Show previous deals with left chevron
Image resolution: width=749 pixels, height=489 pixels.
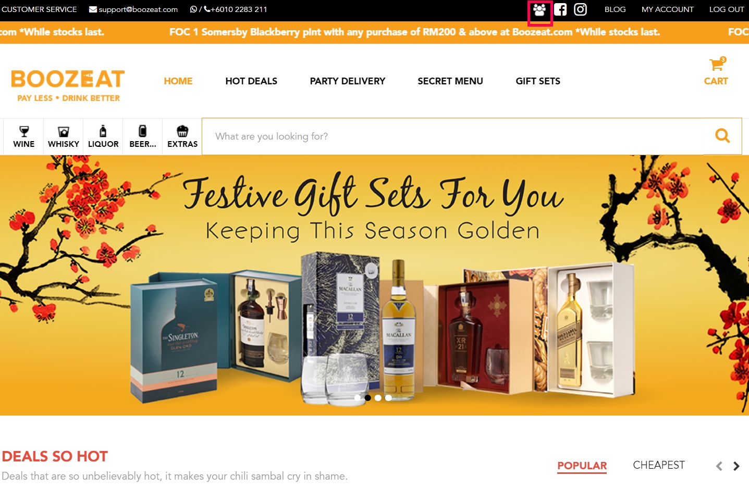pos(719,466)
